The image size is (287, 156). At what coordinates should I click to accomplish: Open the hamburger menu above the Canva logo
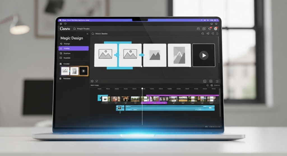(x=61, y=24)
